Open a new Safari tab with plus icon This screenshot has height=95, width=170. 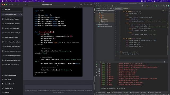(x=88, y=4)
